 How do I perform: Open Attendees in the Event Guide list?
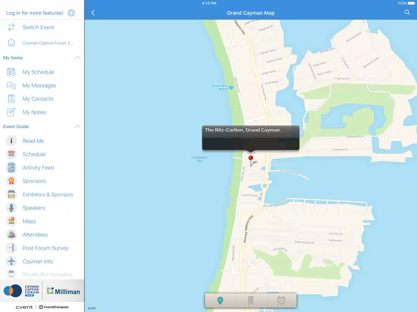tap(35, 235)
